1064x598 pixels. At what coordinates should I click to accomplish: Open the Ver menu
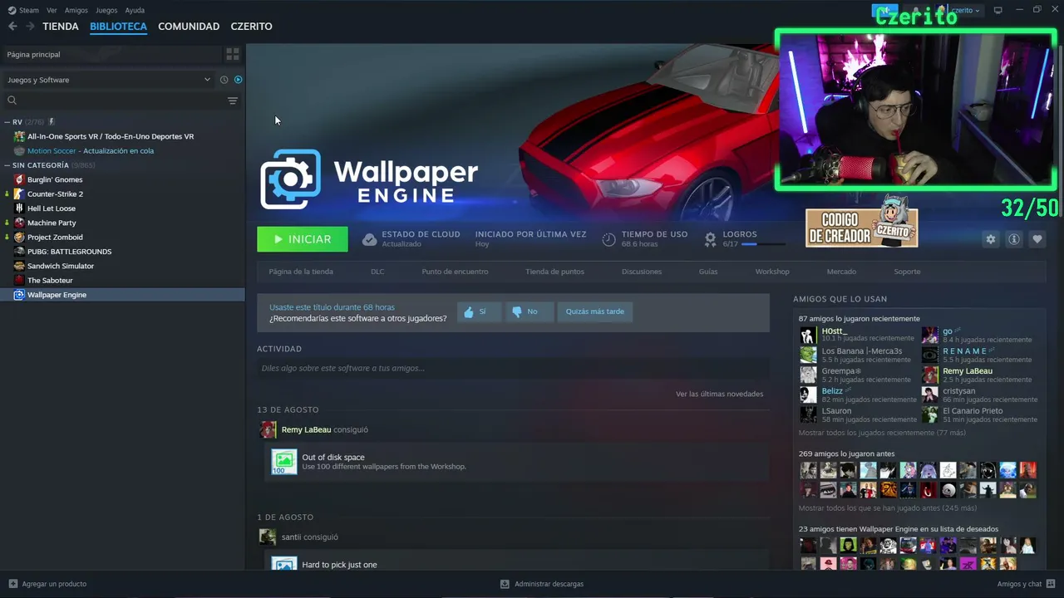(x=52, y=10)
